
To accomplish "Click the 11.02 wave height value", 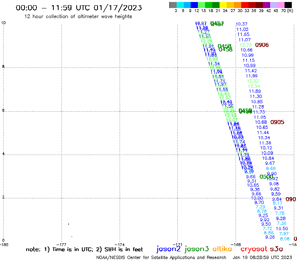I will click(243, 29).
